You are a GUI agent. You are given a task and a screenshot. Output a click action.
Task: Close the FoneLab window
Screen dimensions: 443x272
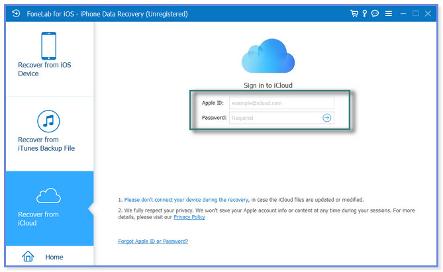tap(428, 13)
